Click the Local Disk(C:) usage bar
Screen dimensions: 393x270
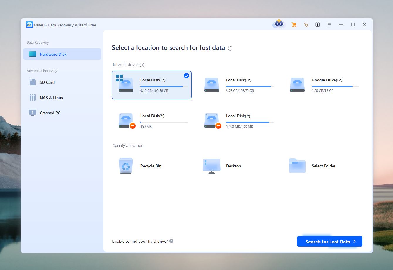click(x=164, y=86)
